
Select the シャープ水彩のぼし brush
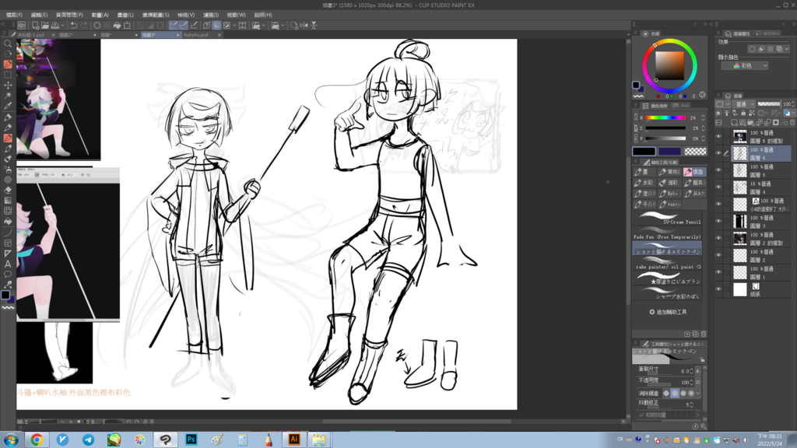[x=667, y=292]
